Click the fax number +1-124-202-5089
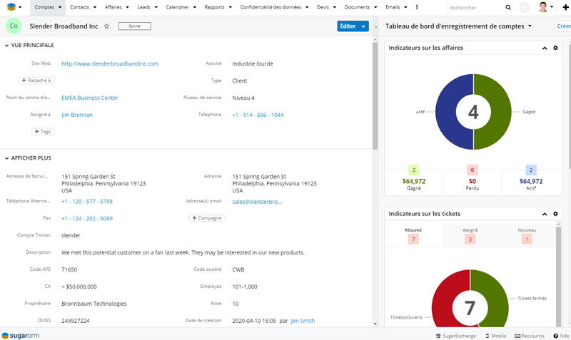The width and height of the screenshot is (571, 340). tap(87, 219)
